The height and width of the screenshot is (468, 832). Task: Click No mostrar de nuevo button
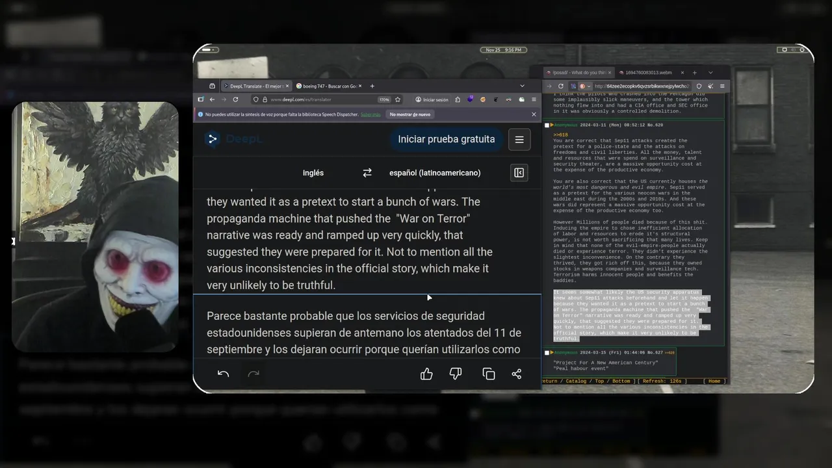pyautogui.click(x=410, y=114)
